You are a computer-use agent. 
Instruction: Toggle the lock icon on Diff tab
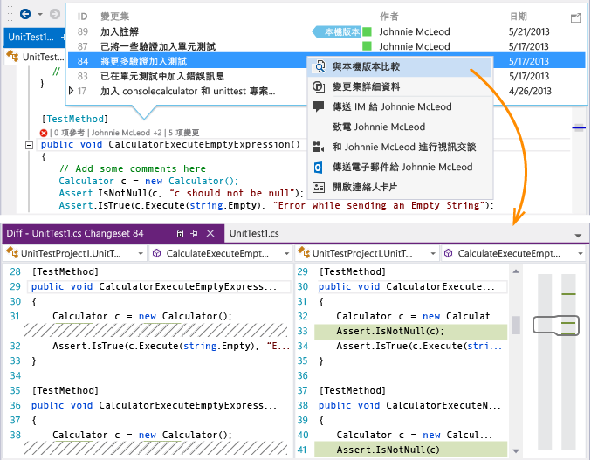point(180,234)
